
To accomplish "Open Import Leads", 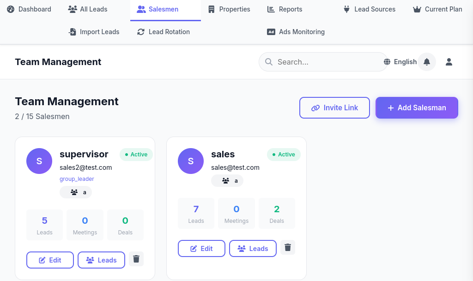I will tap(94, 32).
